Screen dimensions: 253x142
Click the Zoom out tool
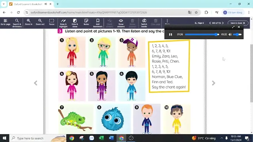point(40,22)
